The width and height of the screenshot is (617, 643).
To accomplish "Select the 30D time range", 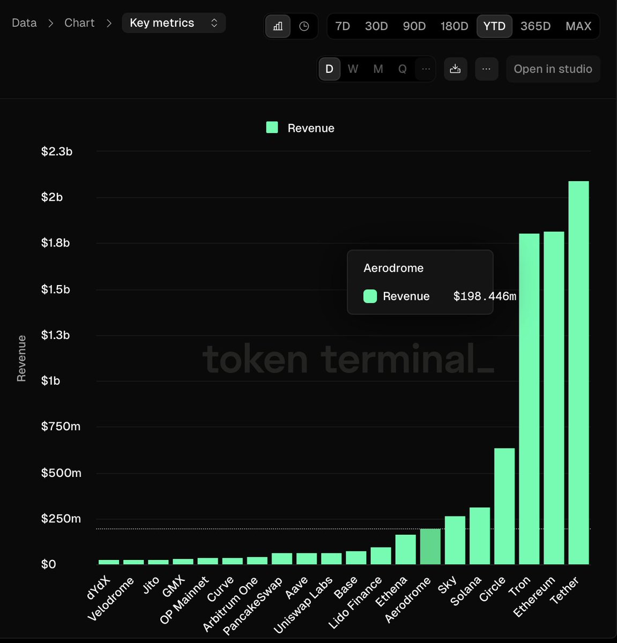I will (x=376, y=26).
